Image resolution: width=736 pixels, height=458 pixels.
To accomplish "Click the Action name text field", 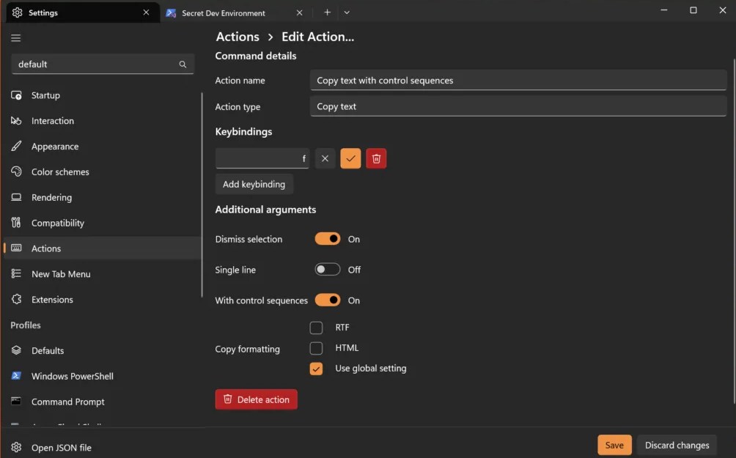I will coord(518,81).
